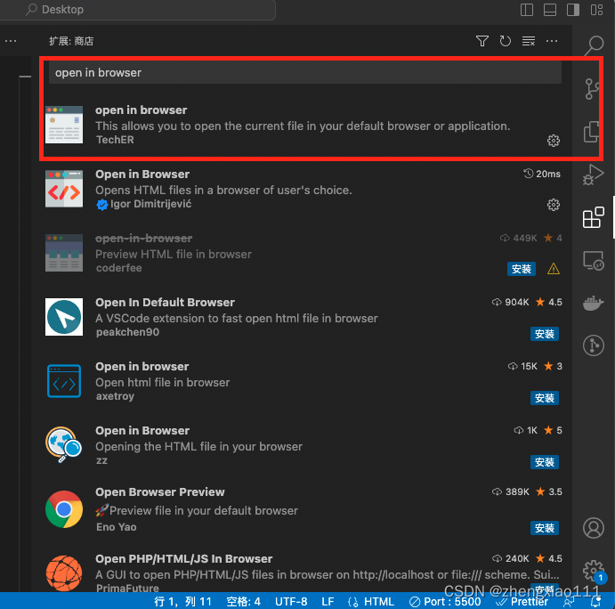Open the left panel ellipsis menu

pyautogui.click(x=11, y=41)
